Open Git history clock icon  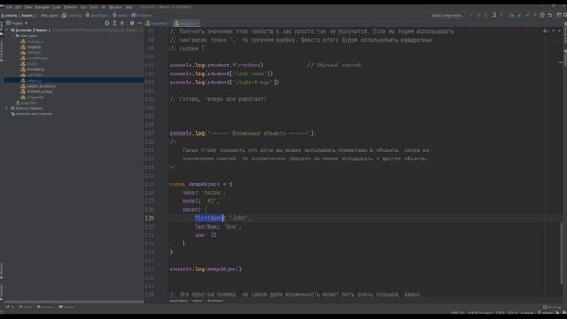(x=542, y=16)
